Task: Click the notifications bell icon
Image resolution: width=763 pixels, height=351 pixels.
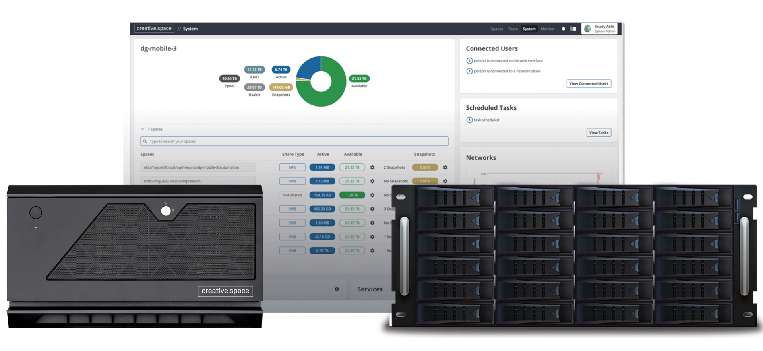Action: coord(563,29)
